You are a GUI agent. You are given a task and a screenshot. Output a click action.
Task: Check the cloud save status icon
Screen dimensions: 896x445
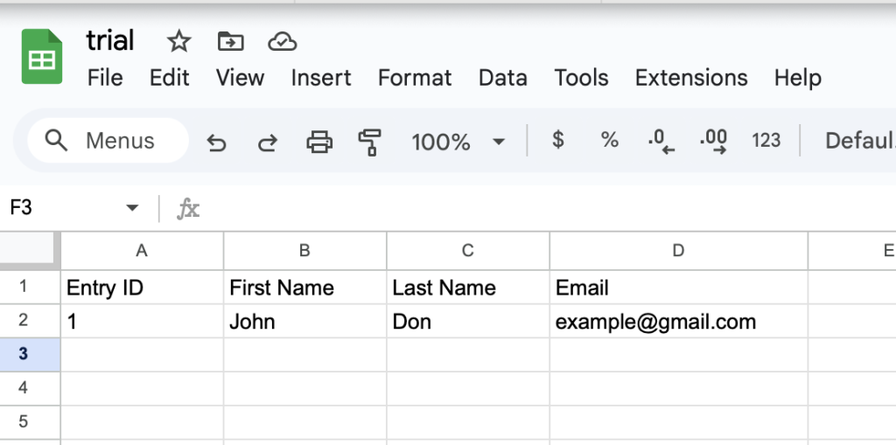click(x=282, y=41)
